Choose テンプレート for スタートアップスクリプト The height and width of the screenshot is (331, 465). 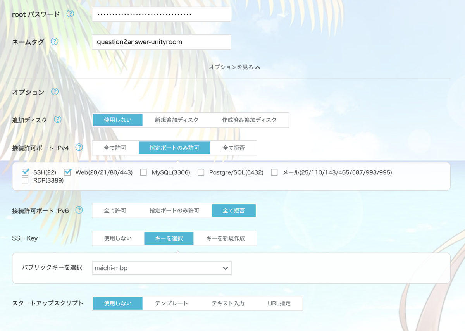pyautogui.click(x=171, y=303)
